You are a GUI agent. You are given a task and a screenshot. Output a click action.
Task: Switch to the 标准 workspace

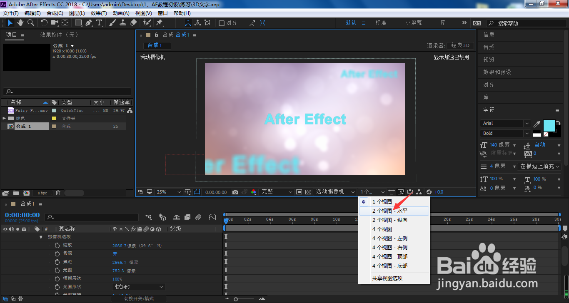381,23
